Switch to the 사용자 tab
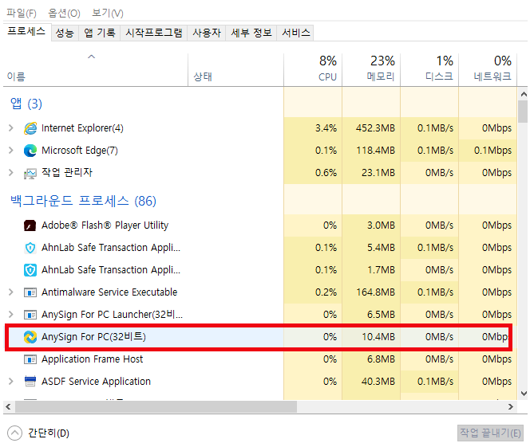The image size is (530, 443). pyautogui.click(x=207, y=33)
